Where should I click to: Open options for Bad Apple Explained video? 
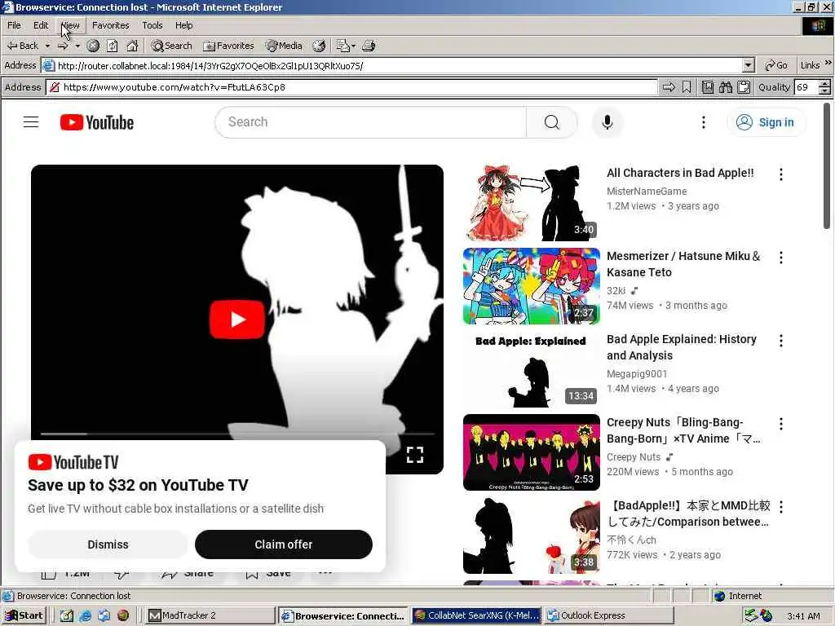click(781, 341)
